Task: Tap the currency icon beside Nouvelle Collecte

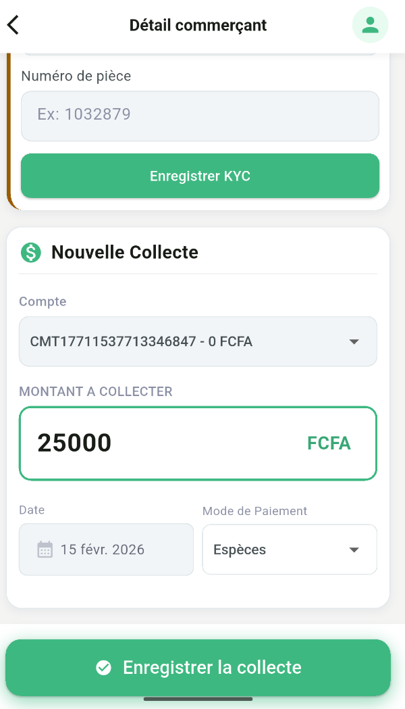Action: pyautogui.click(x=31, y=251)
